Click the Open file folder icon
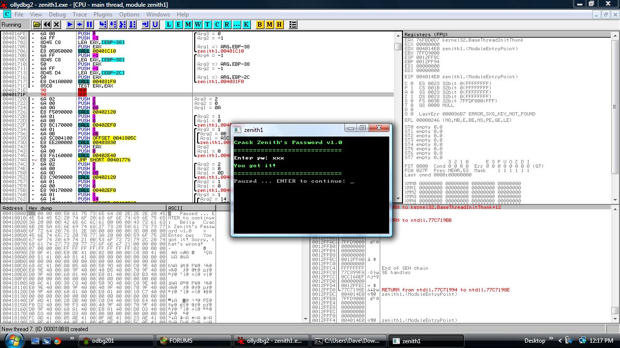 36,25
